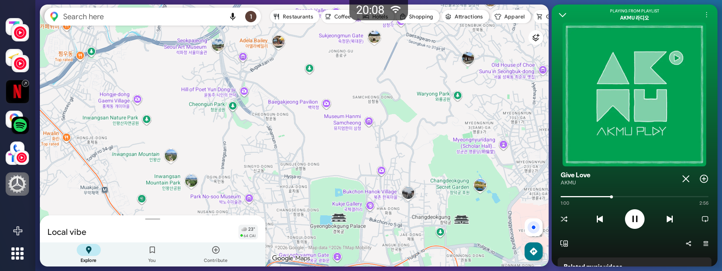Tap the AKMU PLAY album artwork

634,95
